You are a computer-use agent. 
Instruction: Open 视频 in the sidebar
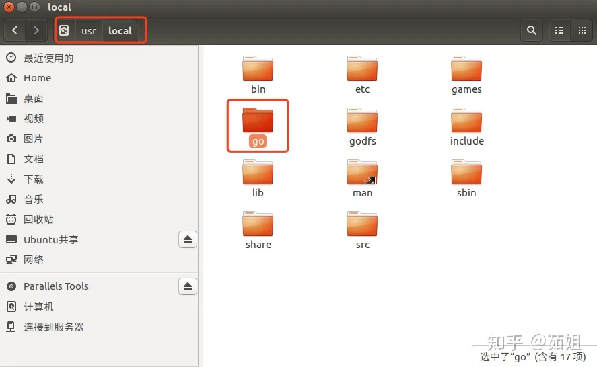pos(99,119)
